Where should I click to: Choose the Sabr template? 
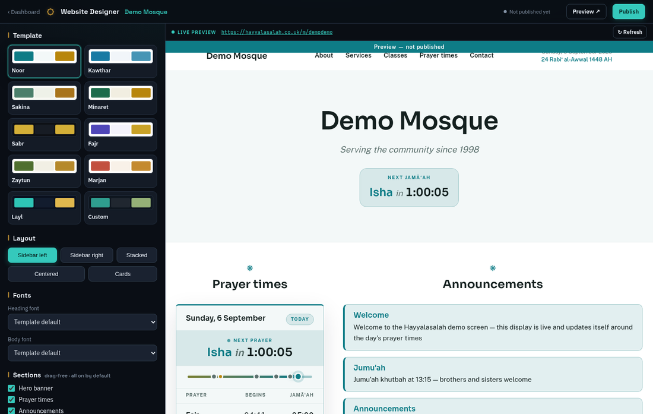44,135
